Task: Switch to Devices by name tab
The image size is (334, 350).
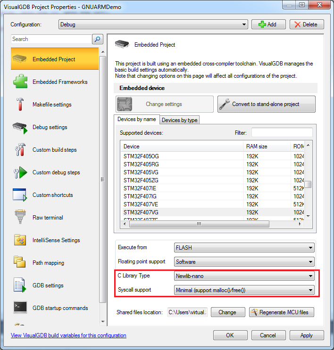Action: [x=137, y=120]
